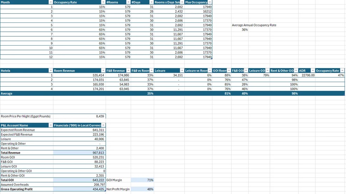Select Hotel 1 room revenue 535,414
Image resolution: width=346 pixels, height=194 pixels.
click(x=79, y=75)
